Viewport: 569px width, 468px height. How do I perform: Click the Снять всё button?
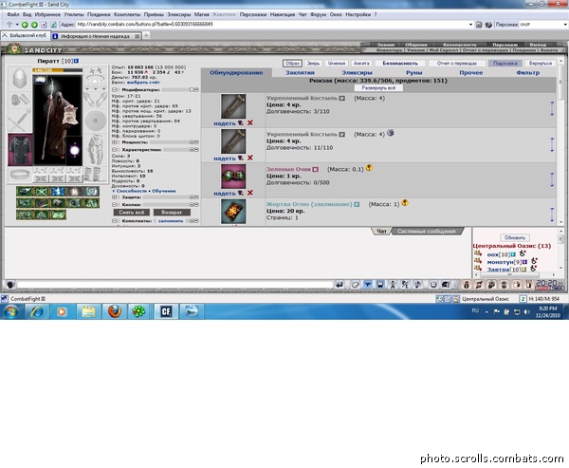coord(132,213)
